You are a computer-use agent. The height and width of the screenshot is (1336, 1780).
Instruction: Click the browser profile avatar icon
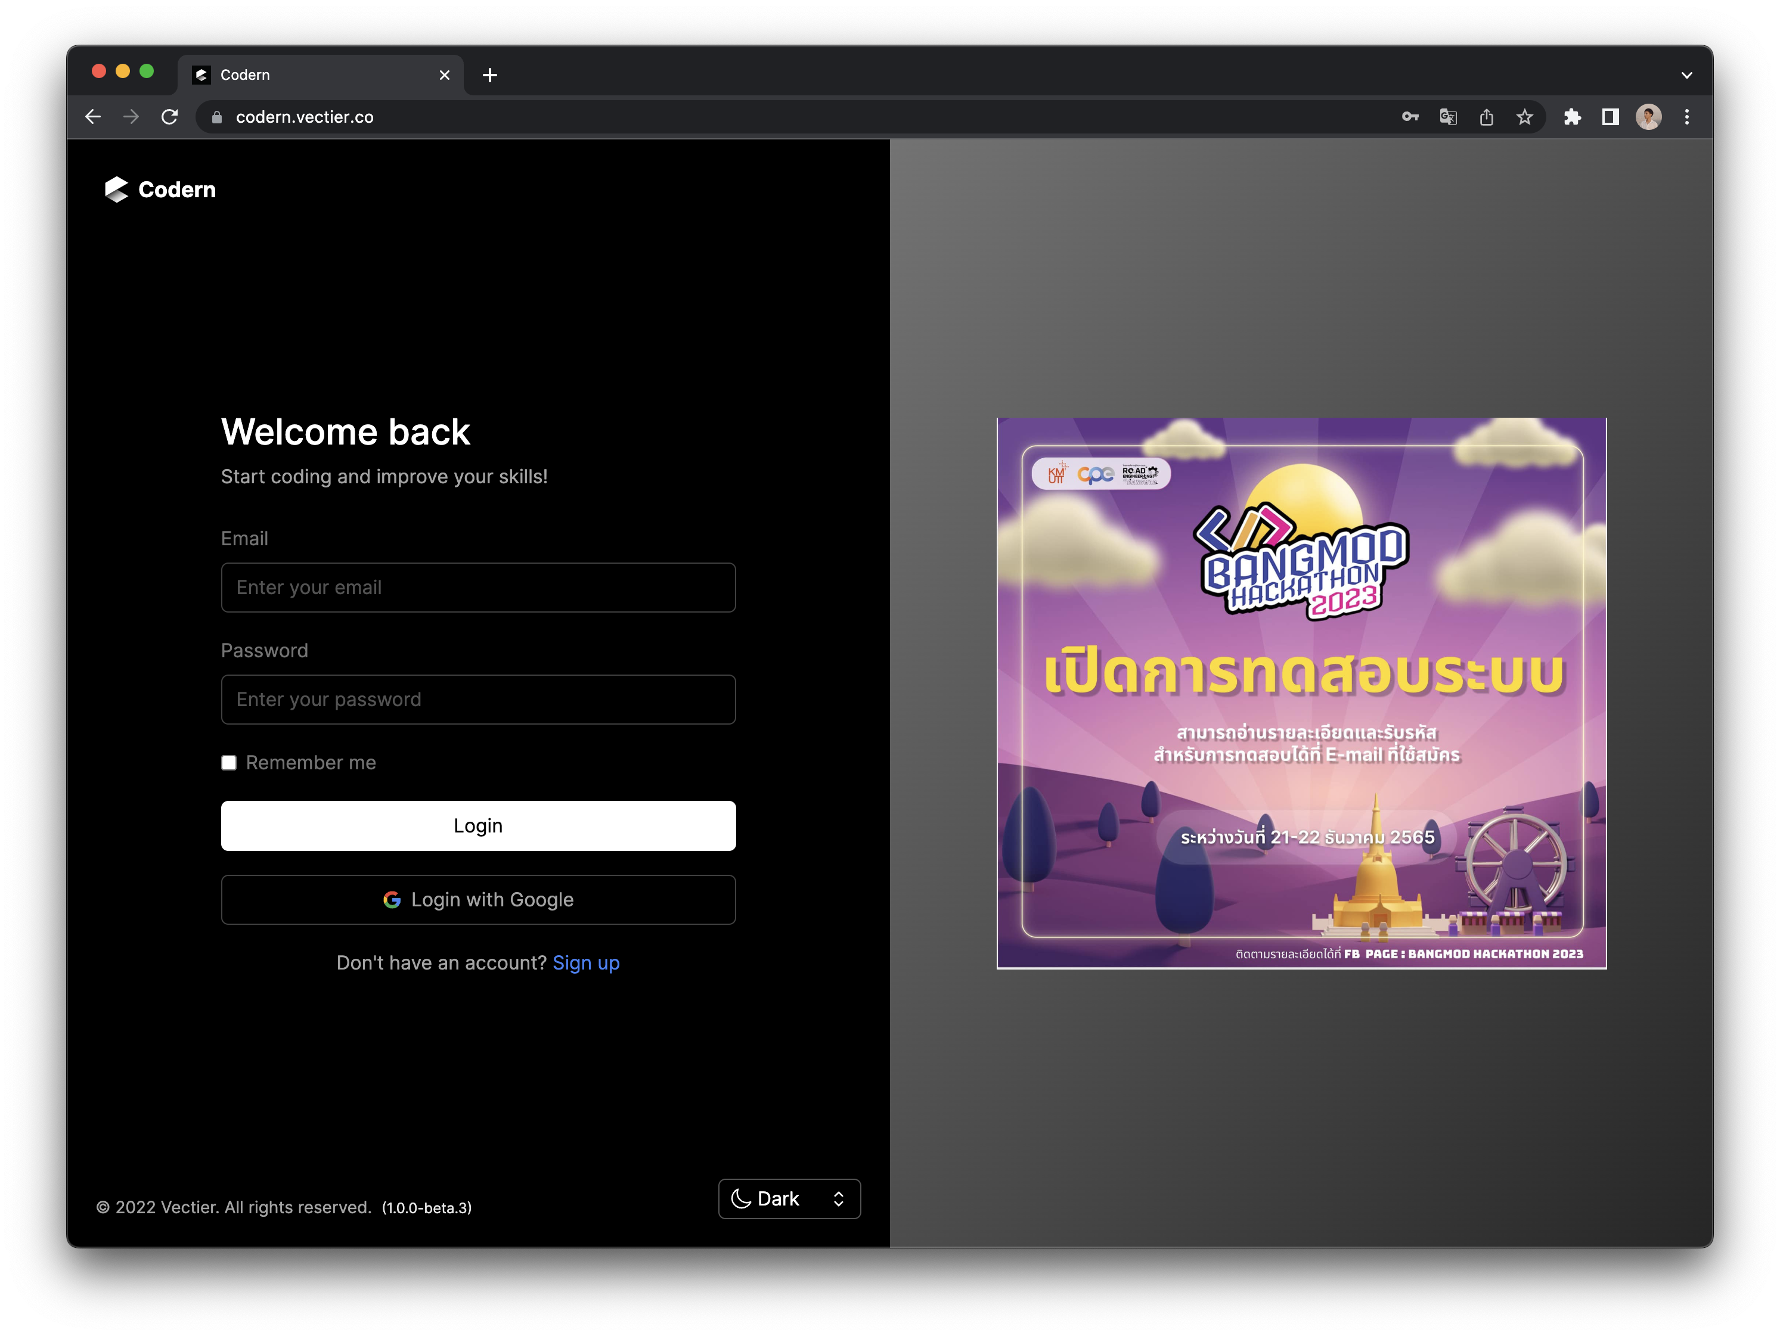point(1648,116)
